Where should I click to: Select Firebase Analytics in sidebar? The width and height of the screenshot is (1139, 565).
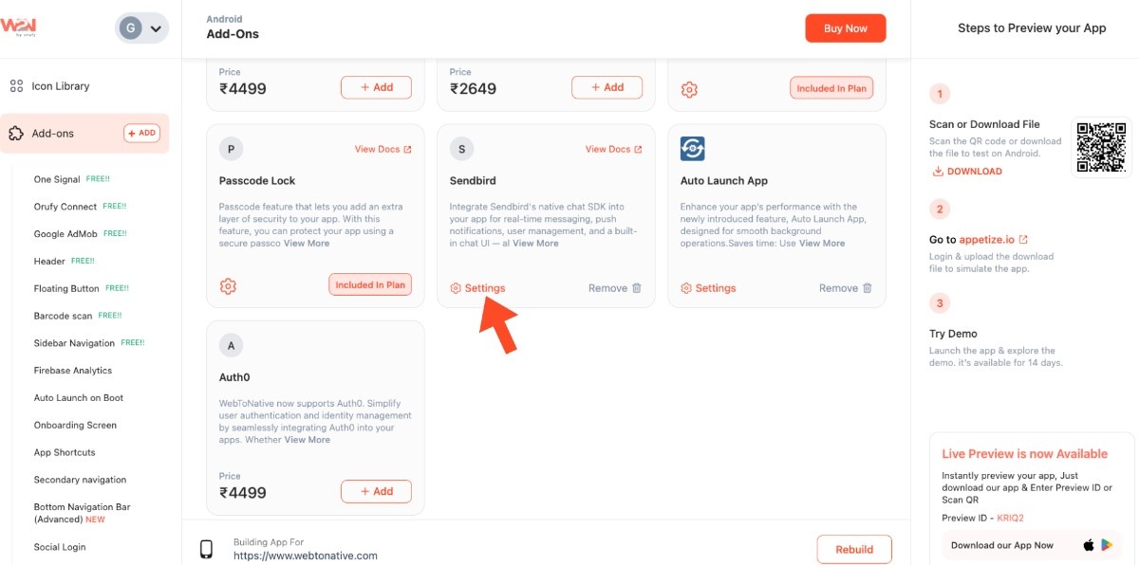tap(73, 371)
